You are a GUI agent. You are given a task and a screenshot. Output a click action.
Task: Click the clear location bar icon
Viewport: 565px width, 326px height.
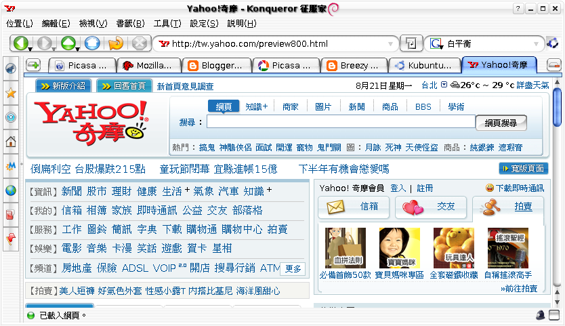click(x=411, y=43)
